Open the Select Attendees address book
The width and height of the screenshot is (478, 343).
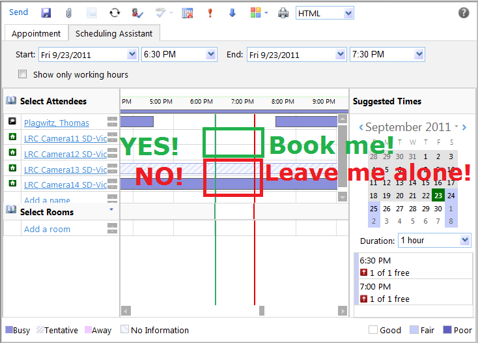11,101
